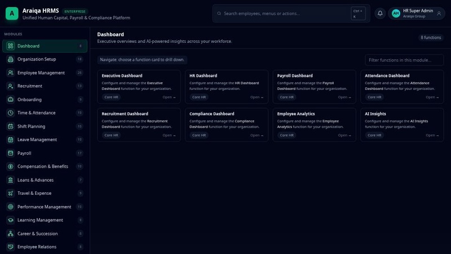The width and height of the screenshot is (451, 254).
Task: Open the Payroll module icon
Action: [x=11, y=153]
